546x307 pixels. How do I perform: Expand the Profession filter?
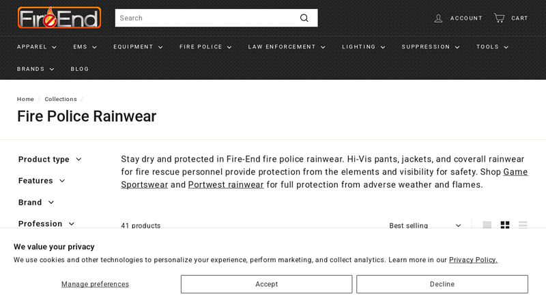tap(46, 224)
